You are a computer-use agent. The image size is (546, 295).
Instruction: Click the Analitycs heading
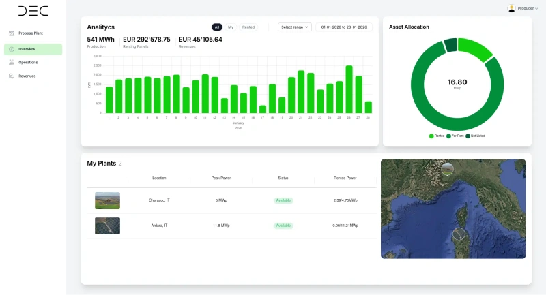(100, 27)
